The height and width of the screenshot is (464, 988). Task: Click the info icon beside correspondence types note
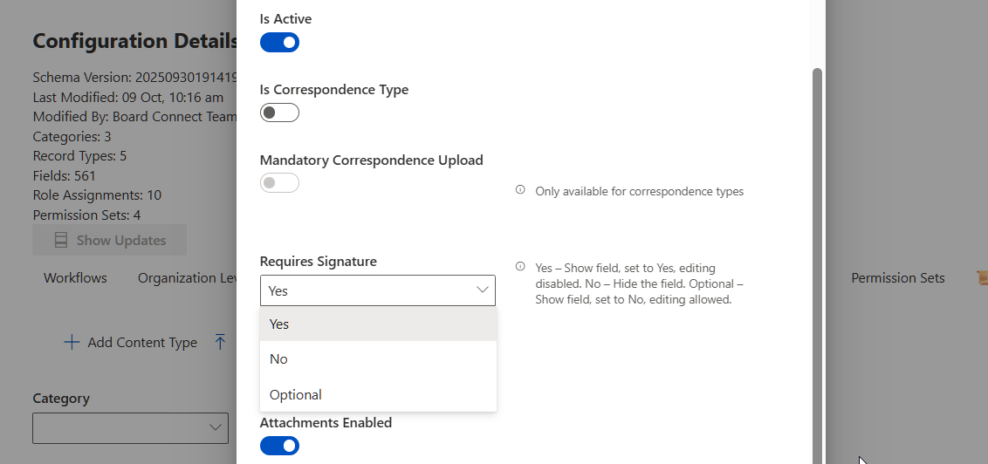(520, 190)
